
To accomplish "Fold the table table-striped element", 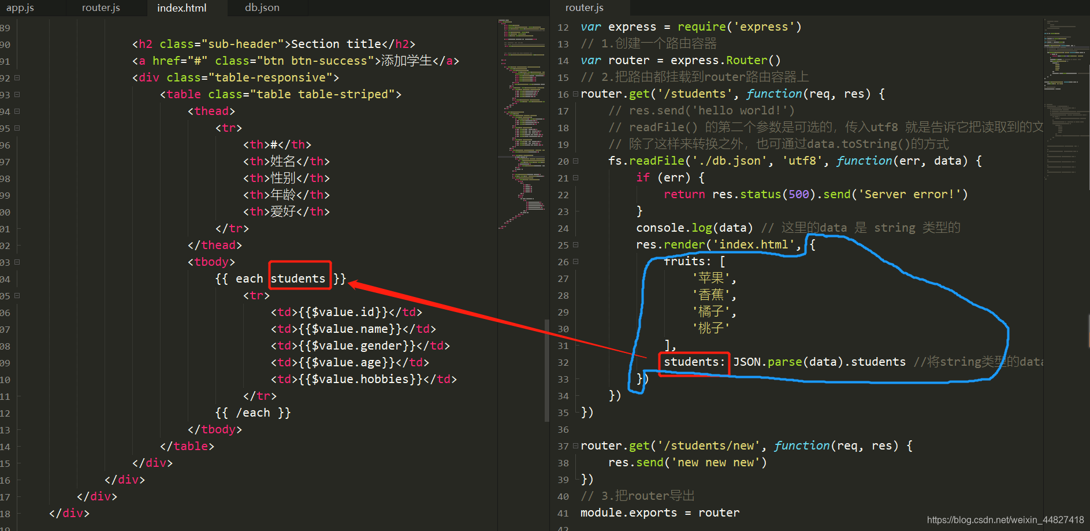I will point(17,94).
